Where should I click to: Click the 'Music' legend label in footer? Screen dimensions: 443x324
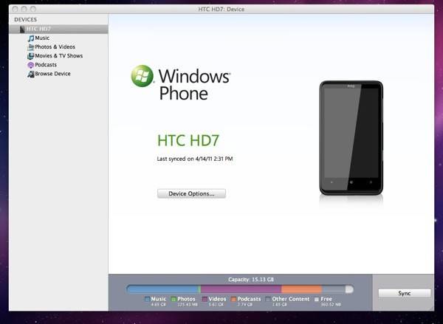159,299
